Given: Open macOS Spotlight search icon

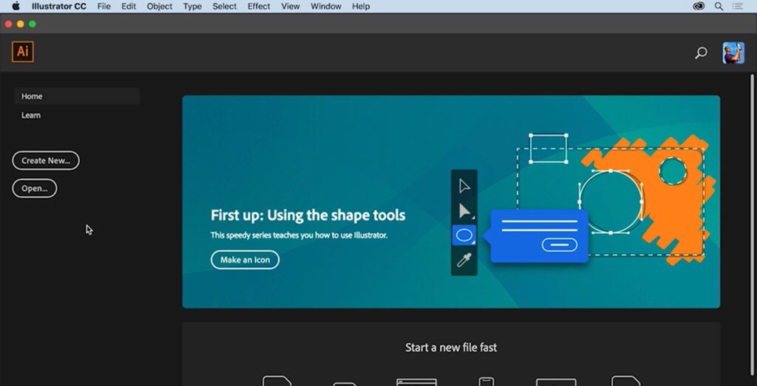Looking at the screenshot, I should click(x=719, y=6).
